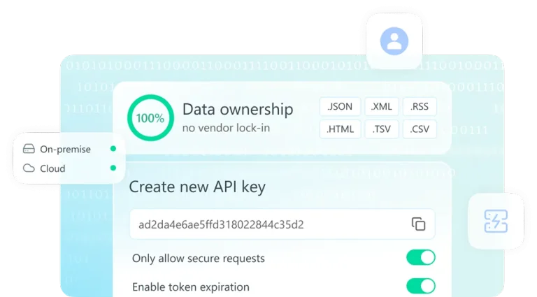
Task: Toggle Only allow secure requests switch
Action: [420, 258]
